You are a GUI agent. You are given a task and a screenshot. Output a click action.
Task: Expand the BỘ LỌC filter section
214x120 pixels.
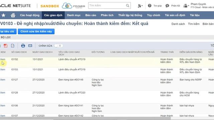coord(6,37)
